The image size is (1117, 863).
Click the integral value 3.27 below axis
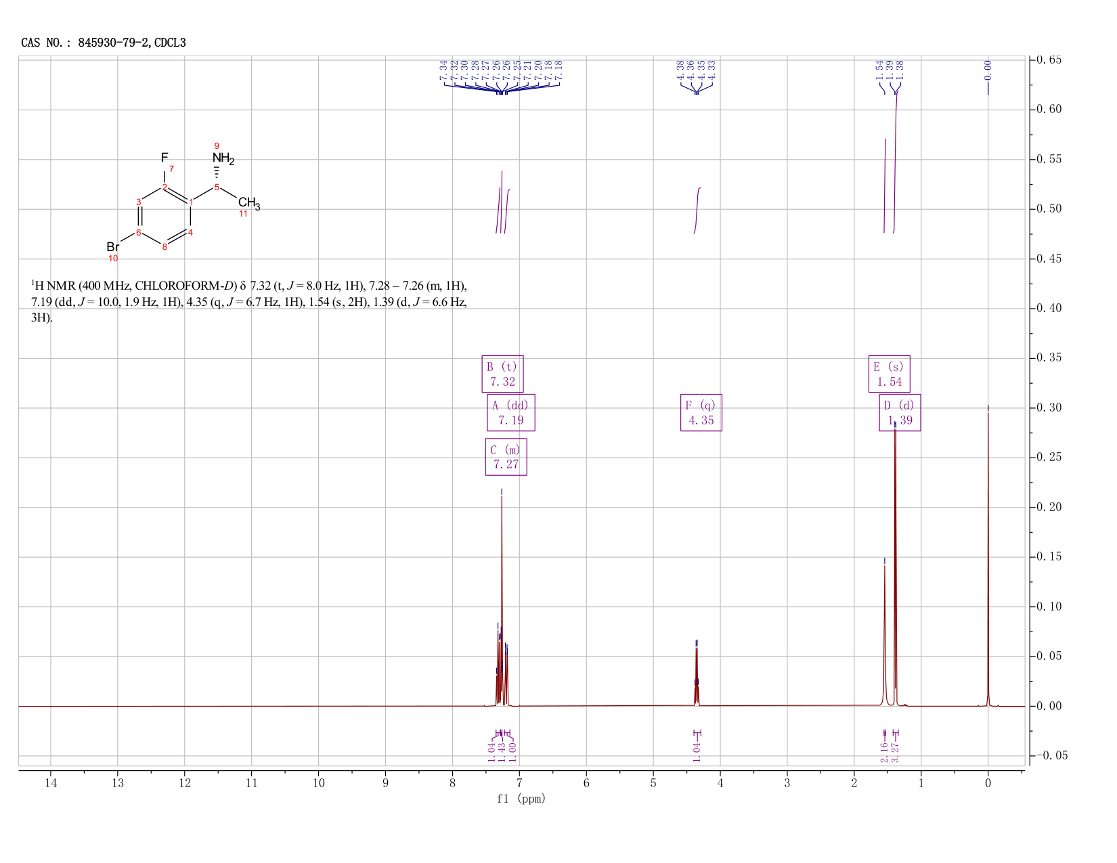(896, 752)
